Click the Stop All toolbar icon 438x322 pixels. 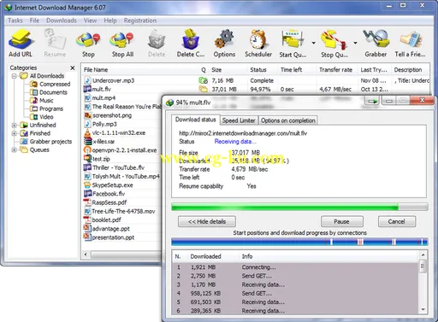(122, 44)
